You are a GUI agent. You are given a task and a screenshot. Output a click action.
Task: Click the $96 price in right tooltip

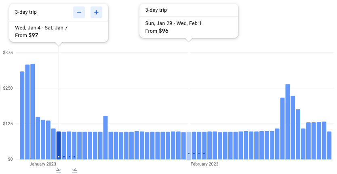(x=163, y=31)
